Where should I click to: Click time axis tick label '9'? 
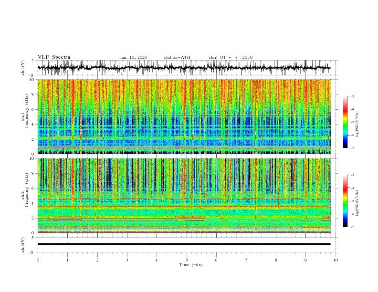coord(305,260)
